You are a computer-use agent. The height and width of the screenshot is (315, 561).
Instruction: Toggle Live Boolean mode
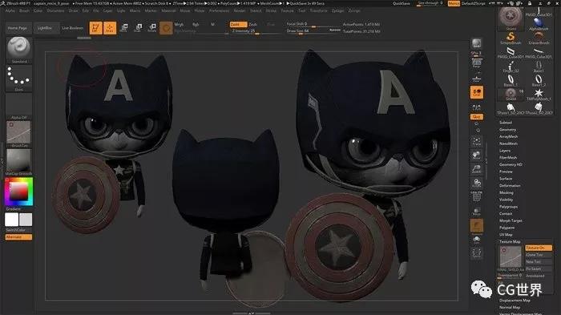(x=73, y=27)
